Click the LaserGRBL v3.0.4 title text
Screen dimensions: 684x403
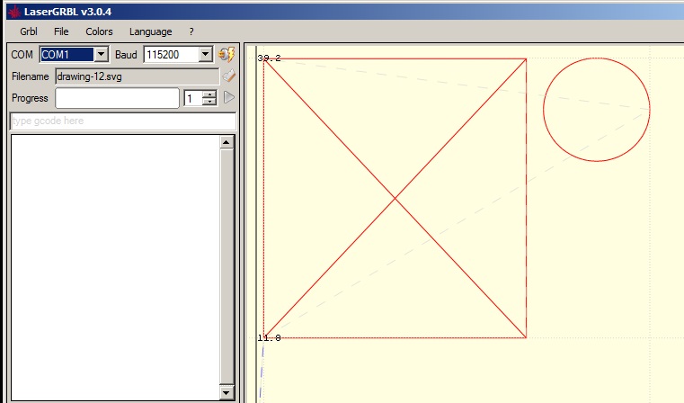pos(67,12)
